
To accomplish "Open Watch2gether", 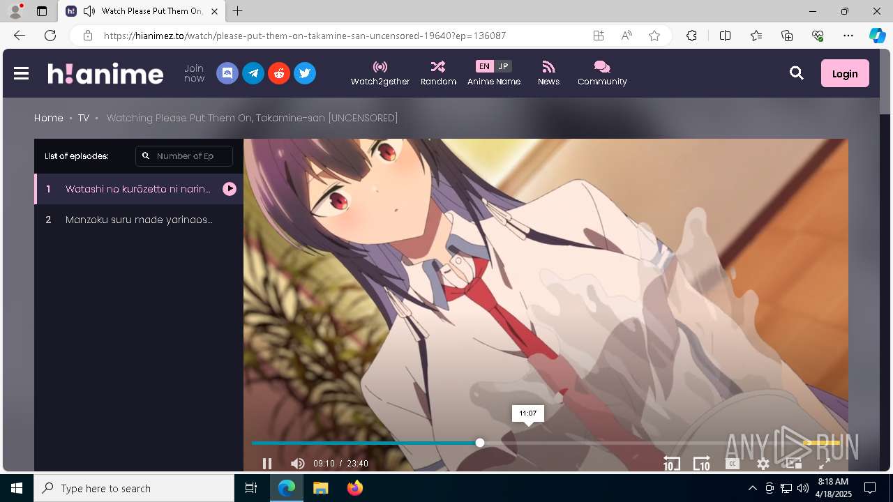I will click(380, 73).
